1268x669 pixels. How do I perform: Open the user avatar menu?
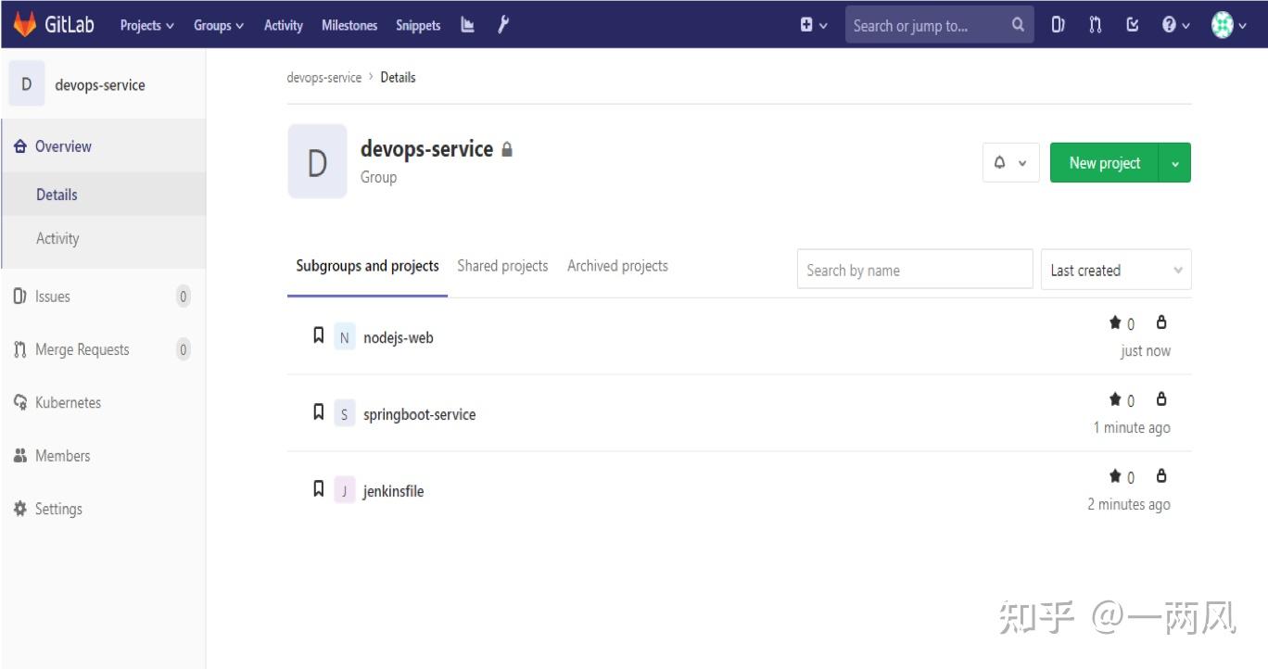(x=1222, y=25)
